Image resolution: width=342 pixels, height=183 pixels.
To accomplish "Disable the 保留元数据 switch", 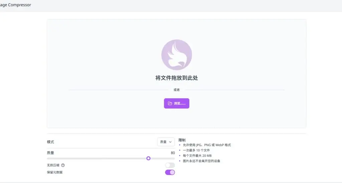I will (170, 172).
